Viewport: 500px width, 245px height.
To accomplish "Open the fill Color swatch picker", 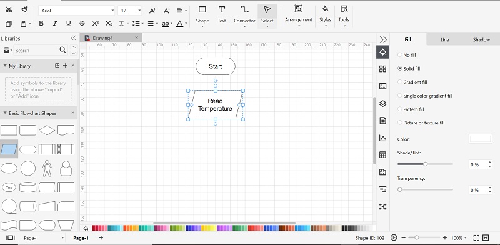I will point(480,139).
